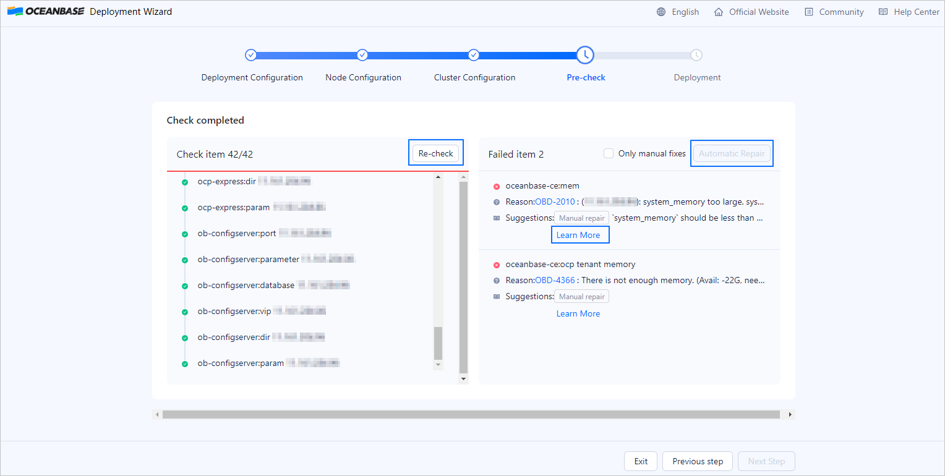Click the Exit button
This screenshot has width=945, height=476.
641,461
